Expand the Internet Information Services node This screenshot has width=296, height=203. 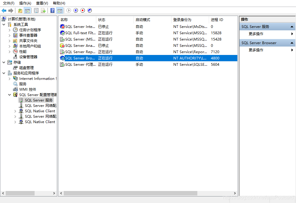[9, 79]
